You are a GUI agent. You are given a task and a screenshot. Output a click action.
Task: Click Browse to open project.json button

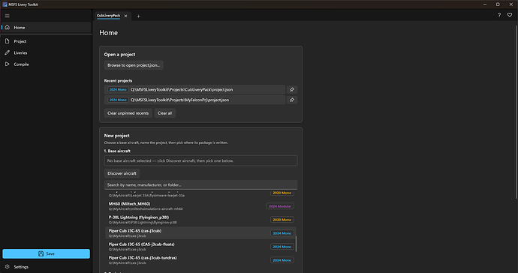pos(134,65)
